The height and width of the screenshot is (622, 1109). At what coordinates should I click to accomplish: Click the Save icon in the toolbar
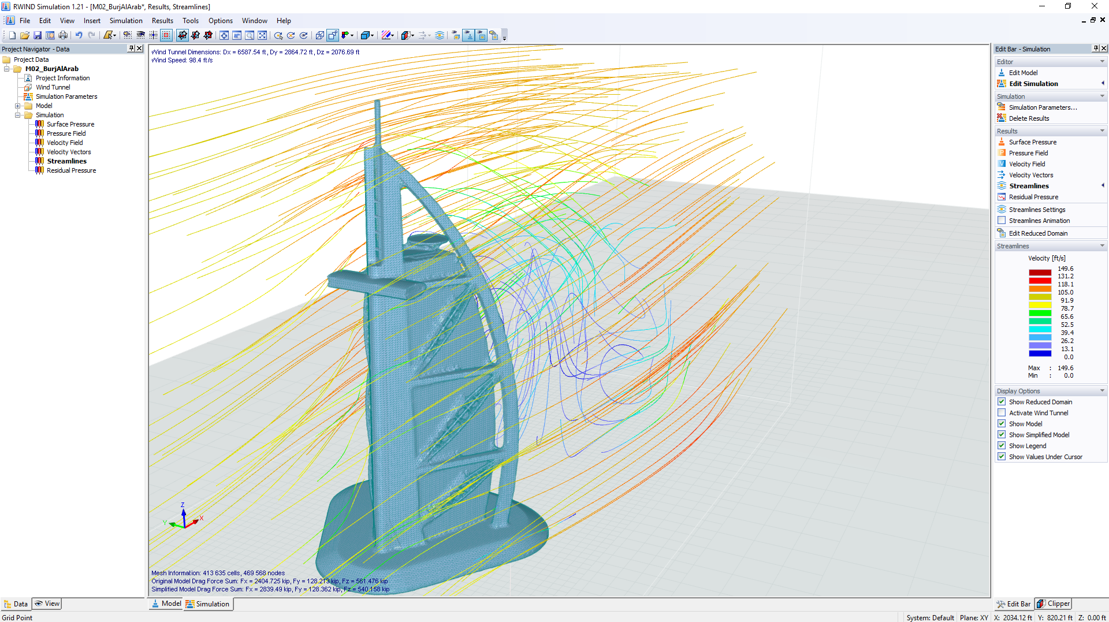(x=37, y=35)
